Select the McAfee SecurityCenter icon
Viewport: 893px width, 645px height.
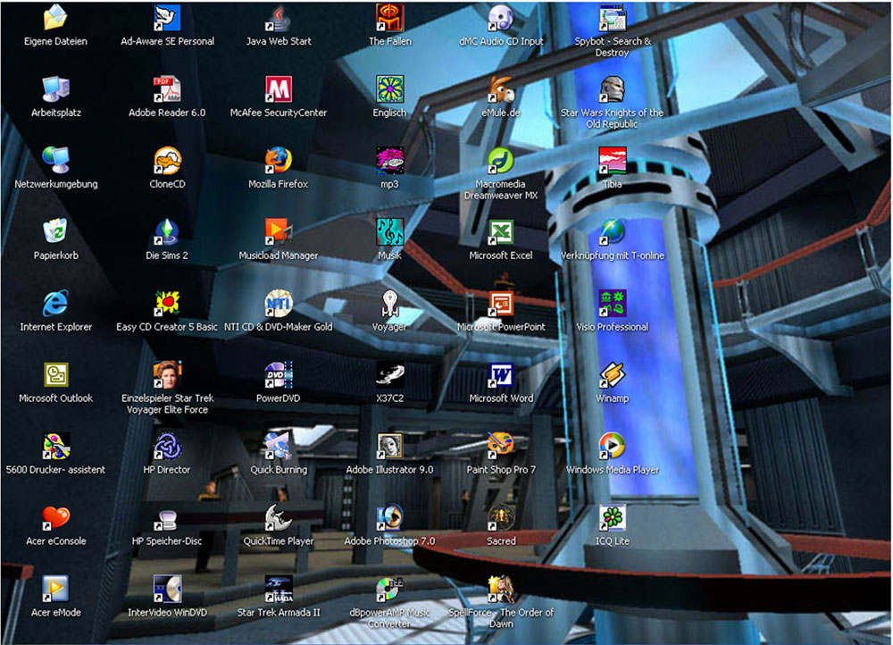tap(279, 89)
